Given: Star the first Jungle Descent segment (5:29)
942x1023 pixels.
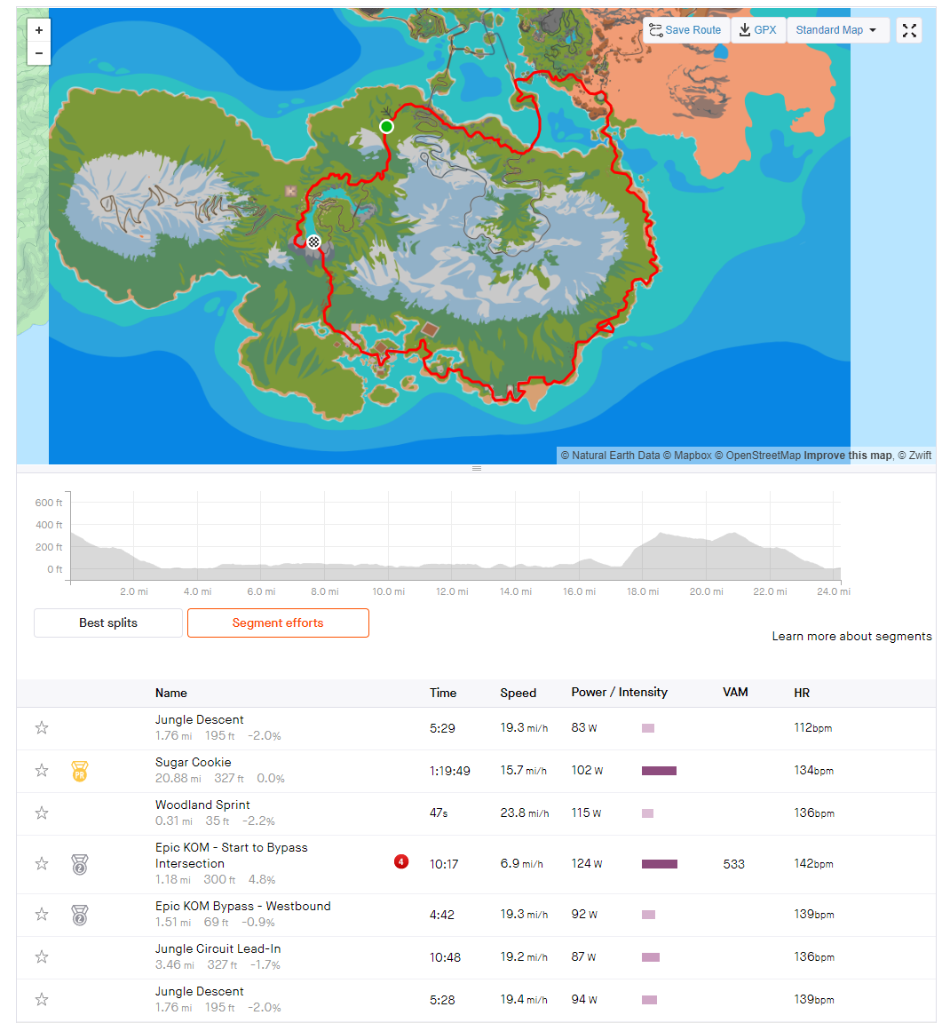Looking at the screenshot, I should [x=42, y=727].
